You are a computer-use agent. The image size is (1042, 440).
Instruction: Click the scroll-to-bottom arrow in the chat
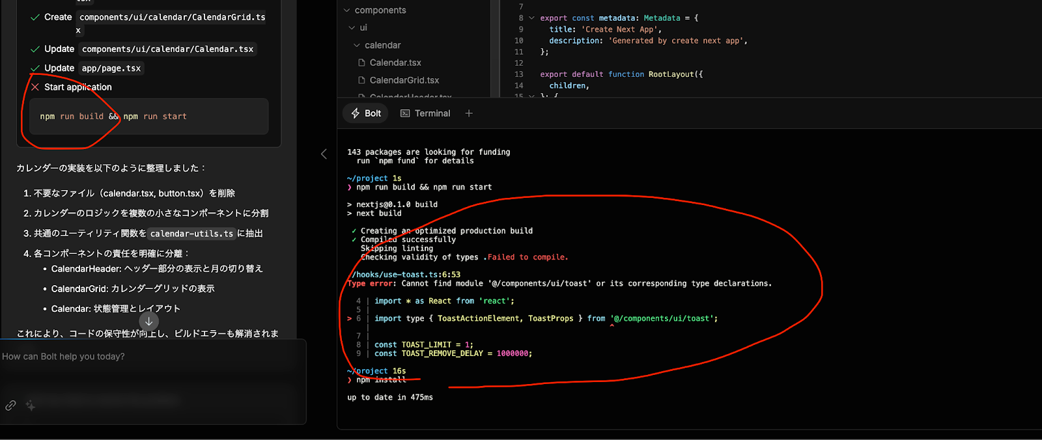[x=148, y=321]
